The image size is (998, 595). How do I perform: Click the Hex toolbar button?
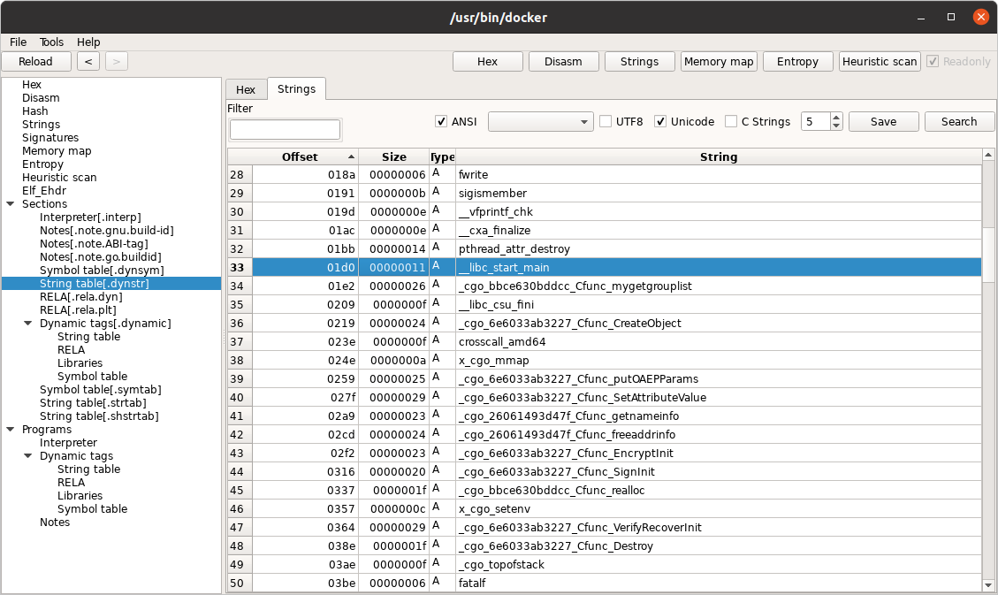(x=488, y=62)
